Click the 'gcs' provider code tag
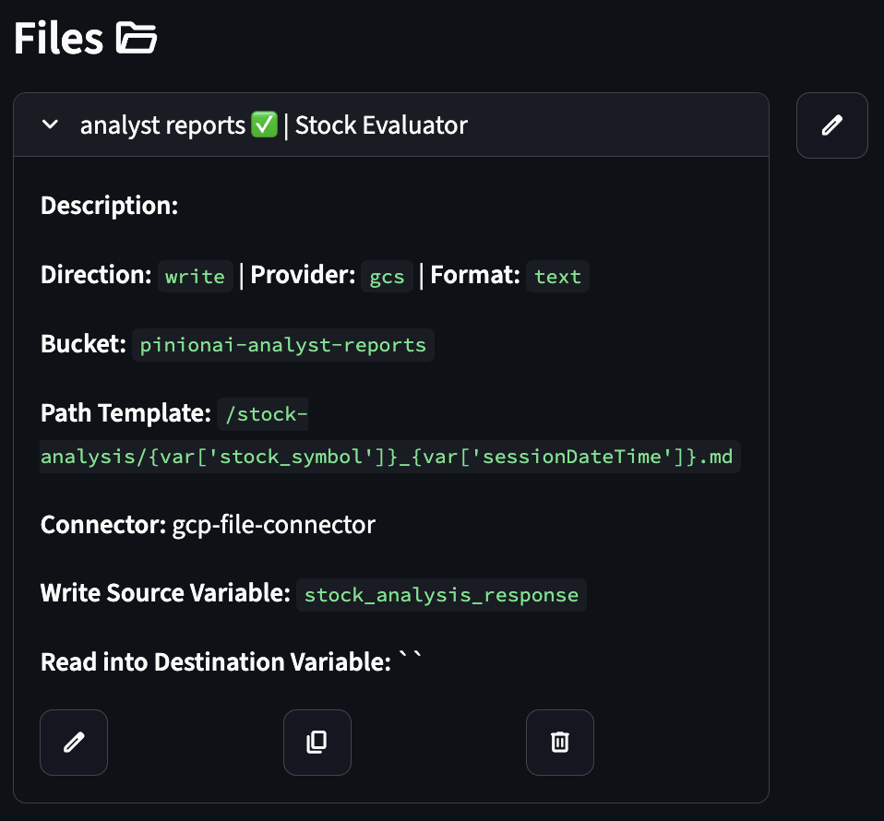This screenshot has width=884, height=821. click(387, 277)
